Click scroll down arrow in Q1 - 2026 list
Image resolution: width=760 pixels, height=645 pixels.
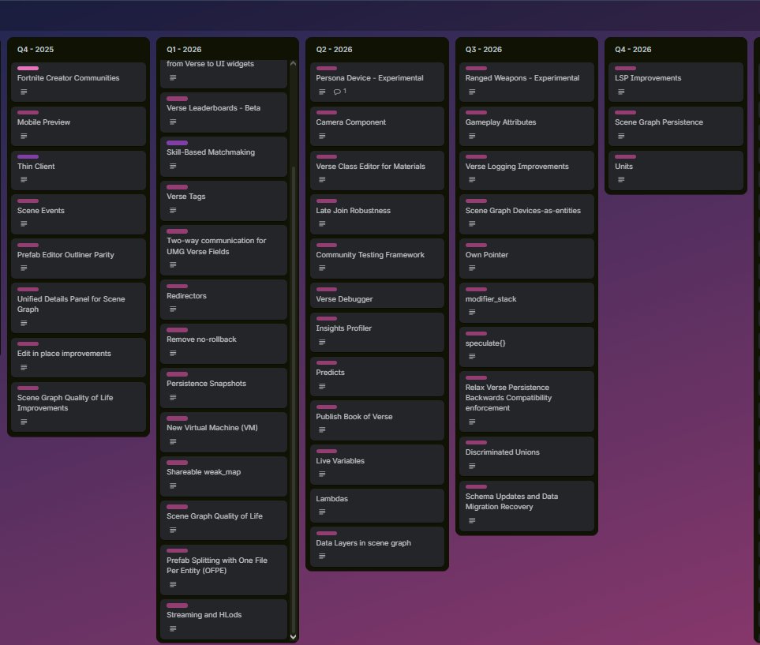tap(293, 637)
